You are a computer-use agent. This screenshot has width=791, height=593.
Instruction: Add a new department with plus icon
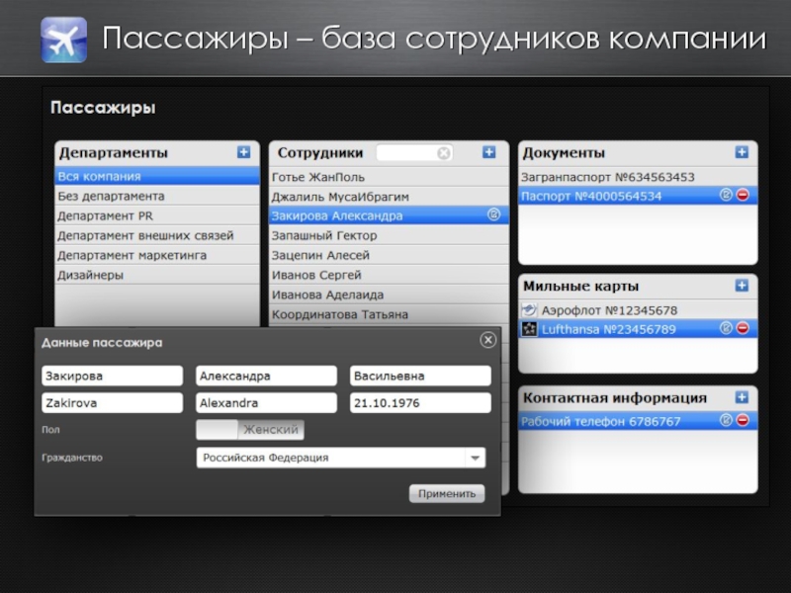click(243, 152)
